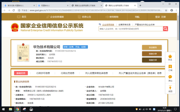Open 使用帮助 navigation item
This screenshot has height=112, width=180.
point(112,17)
